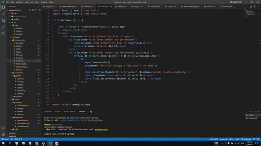This screenshot has height=146, width=261.
Task: Expand the Timeline section
Action: (x=13, y=136)
